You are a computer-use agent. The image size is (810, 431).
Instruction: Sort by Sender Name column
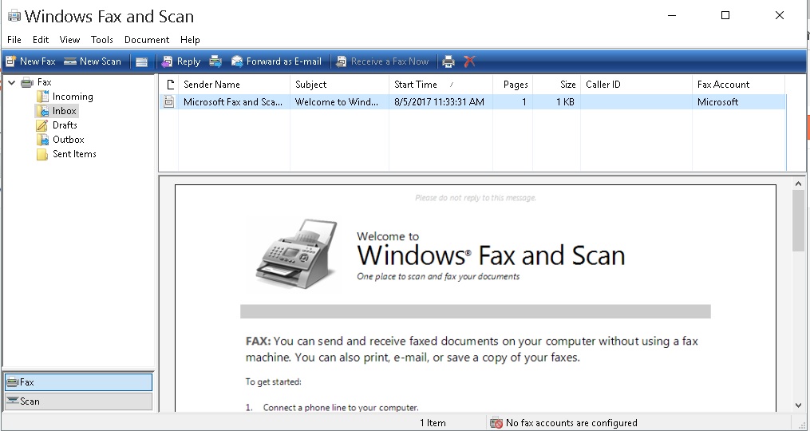[234, 85]
